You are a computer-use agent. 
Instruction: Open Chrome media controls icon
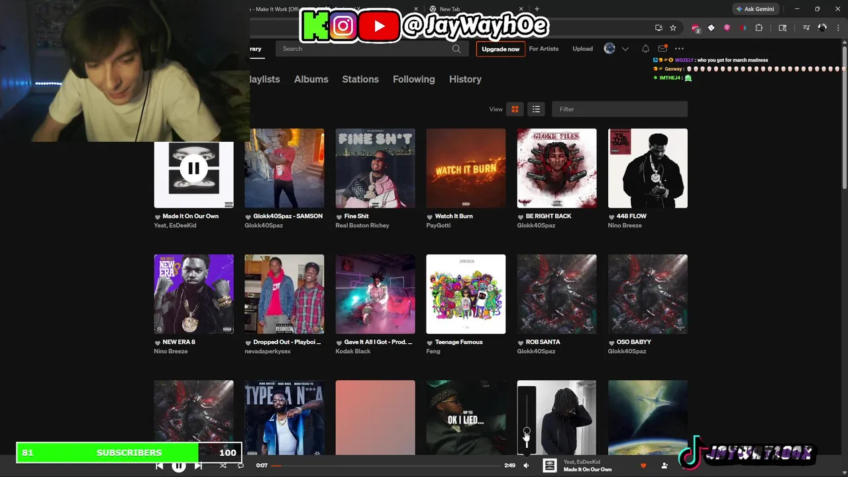(x=806, y=28)
